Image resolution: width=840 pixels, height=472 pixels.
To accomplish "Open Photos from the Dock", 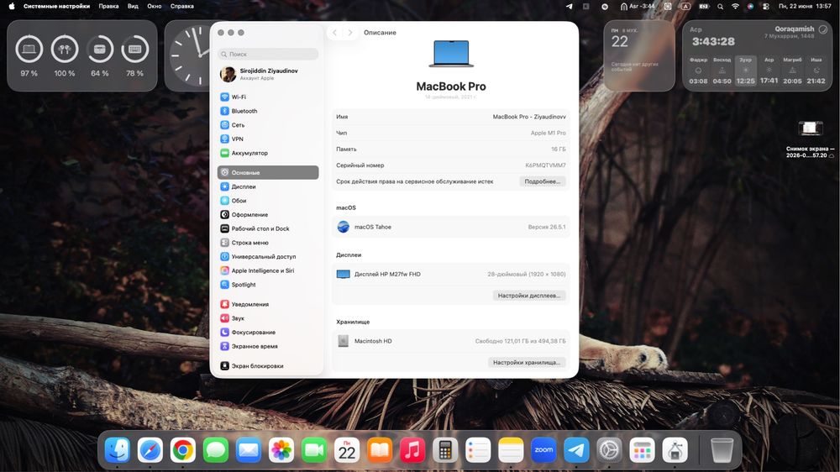I will [x=281, y=450].
